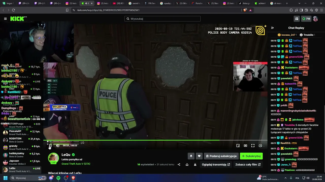Screen dimensions: 325x182
Task: Open Japczan channel in sidebar
Action: click(x=21, y=162)
